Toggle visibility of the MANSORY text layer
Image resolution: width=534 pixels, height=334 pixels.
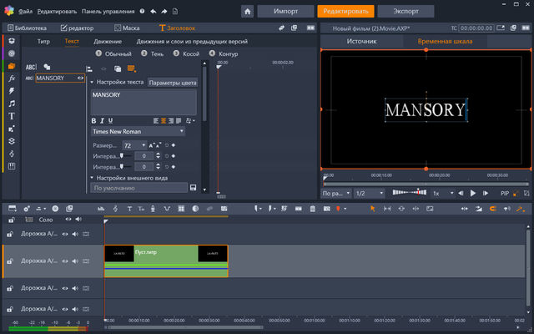81,78
